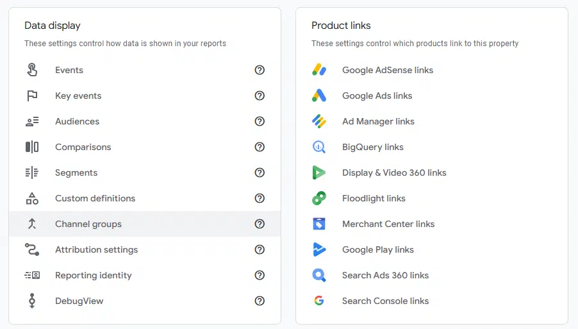Screen dimensions: 578x329
Task: Click the Display & Video 360 icon
Action: [x=319, y=173]
